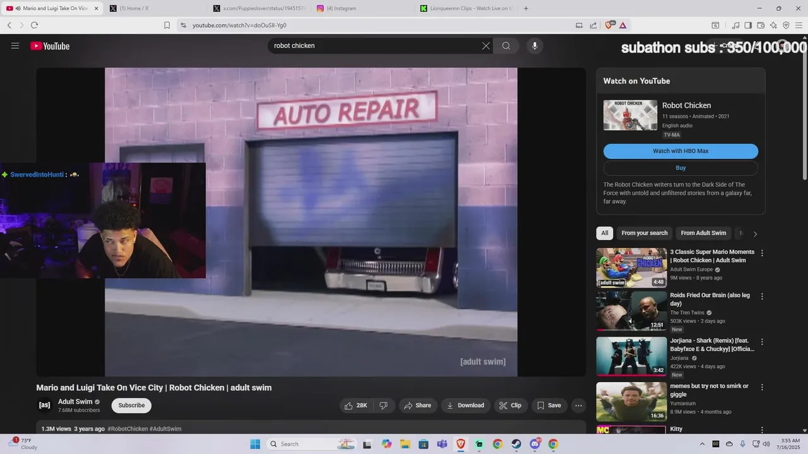Close the YouTube browser tab
The width and height of the screenshot is (808, 454).
point(96,8)
